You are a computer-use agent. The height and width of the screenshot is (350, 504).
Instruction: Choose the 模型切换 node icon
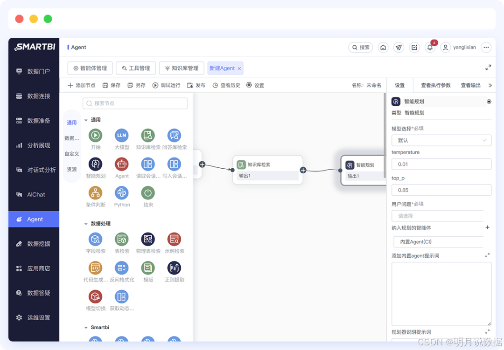click(x=96, y=296)
